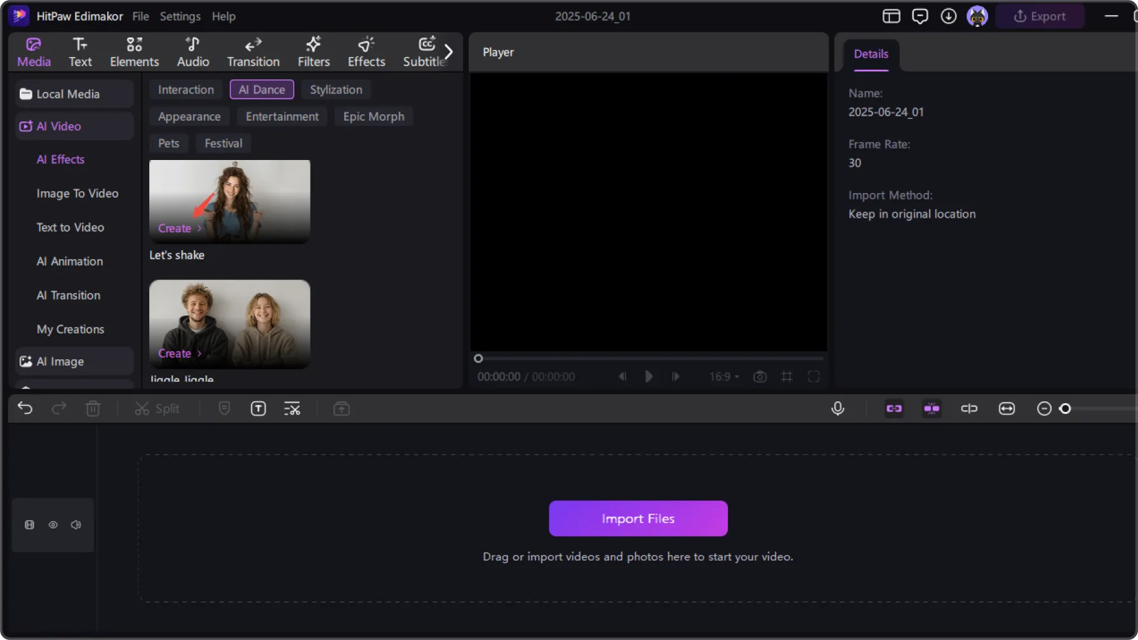Change the window layout icon

point(892,17)
